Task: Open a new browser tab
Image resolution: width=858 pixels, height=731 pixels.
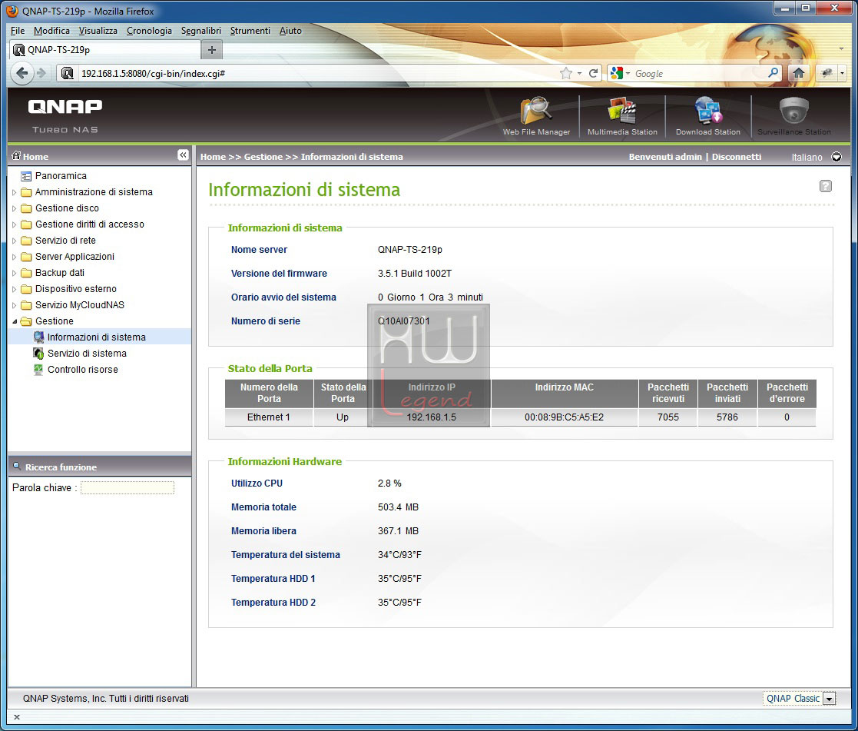Action: [212, 50]
